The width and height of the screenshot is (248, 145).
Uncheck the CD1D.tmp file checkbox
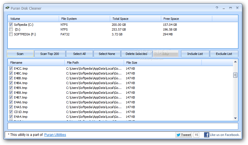11,112
